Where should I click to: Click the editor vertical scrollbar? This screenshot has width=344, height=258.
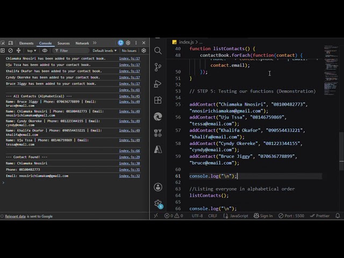(342, 152)
